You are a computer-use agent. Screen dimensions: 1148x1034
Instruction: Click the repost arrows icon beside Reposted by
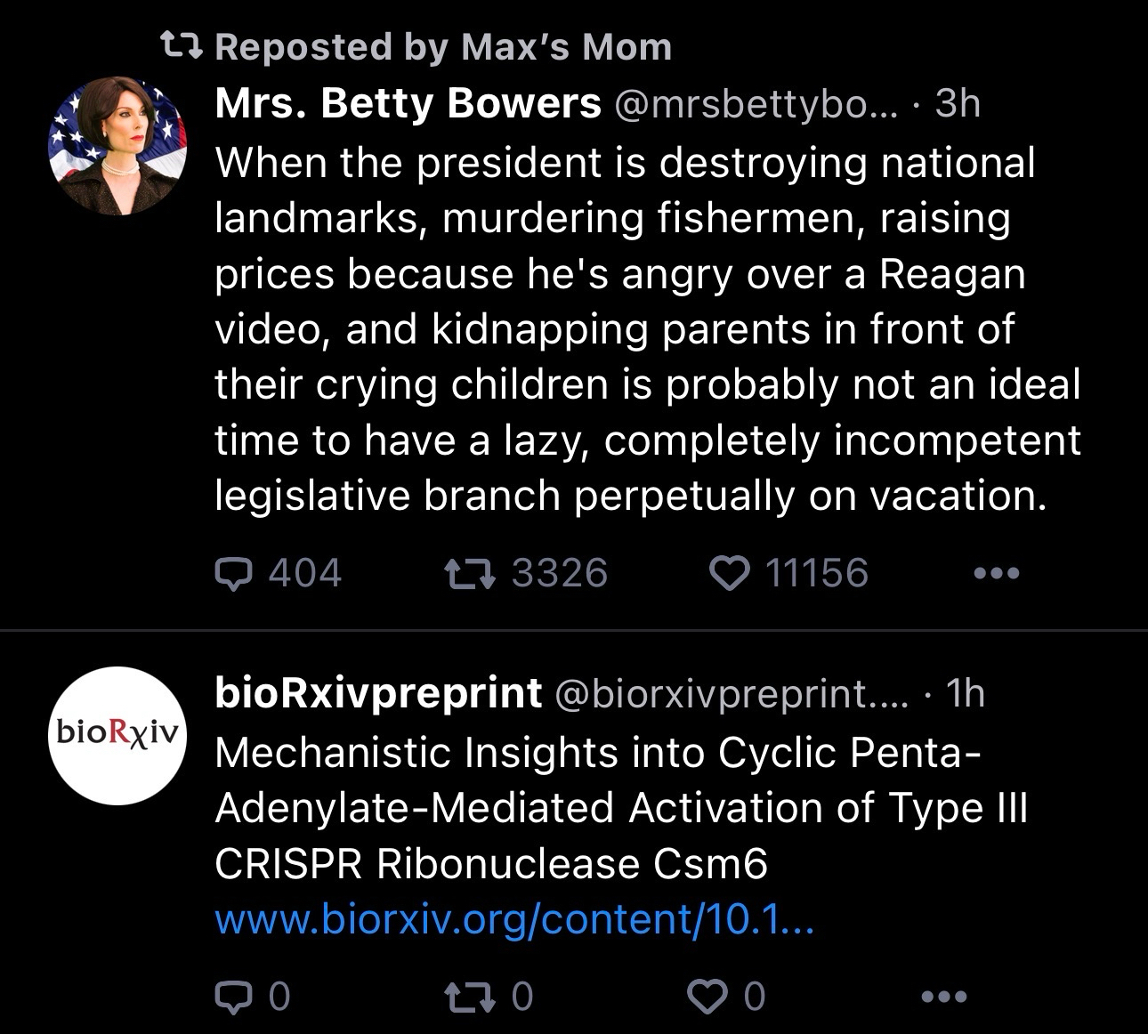pyautogui.click(x=181, y=44)
